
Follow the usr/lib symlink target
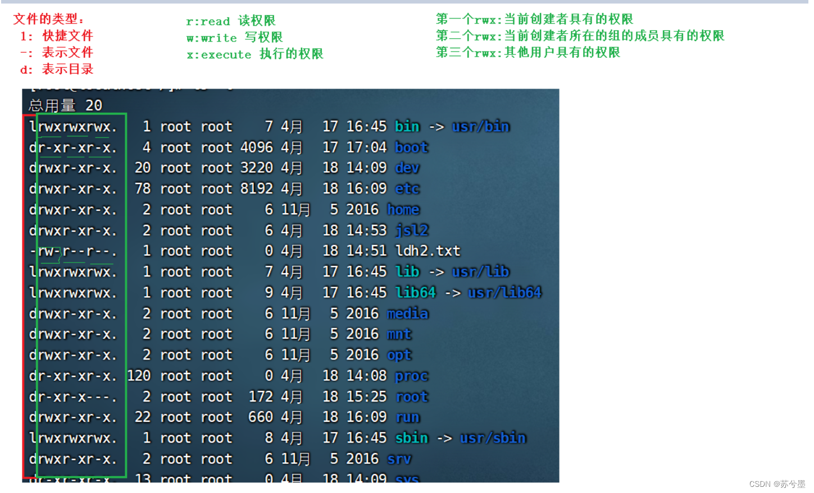[481, 271]
